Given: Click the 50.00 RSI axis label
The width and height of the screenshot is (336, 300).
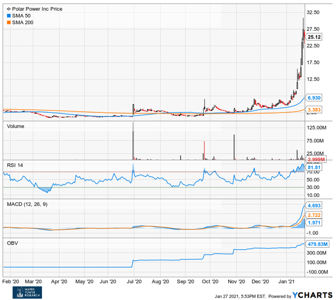Looking at the screenshot, I should pos(313,180).
